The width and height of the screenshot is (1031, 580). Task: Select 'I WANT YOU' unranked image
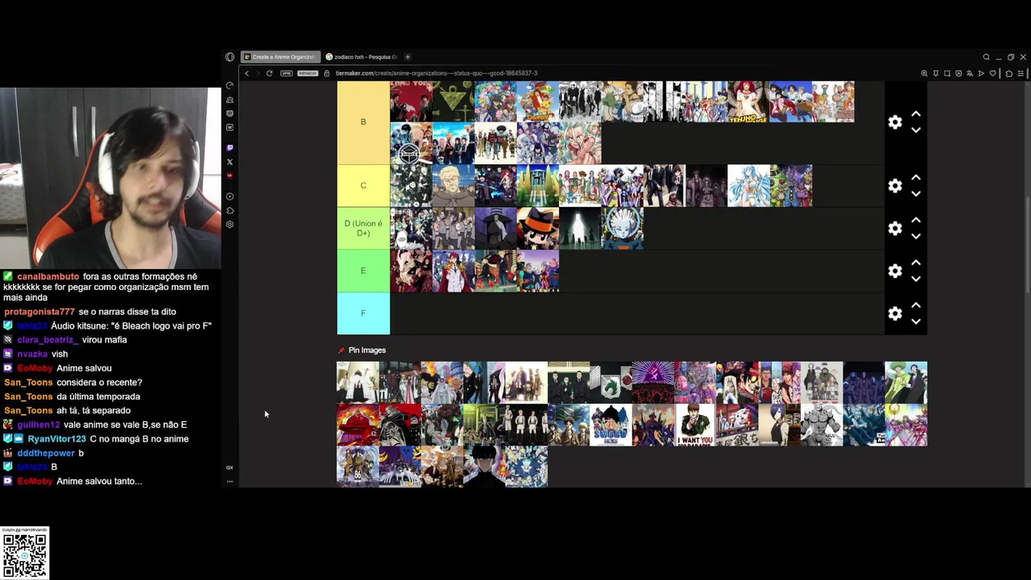pos(695,425)
